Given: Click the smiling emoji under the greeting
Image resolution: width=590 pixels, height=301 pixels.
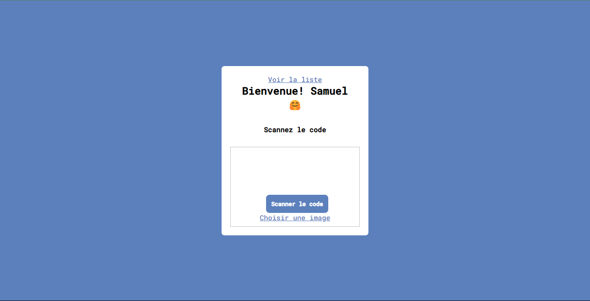Looking at the screenshot, I should [295, 105].
